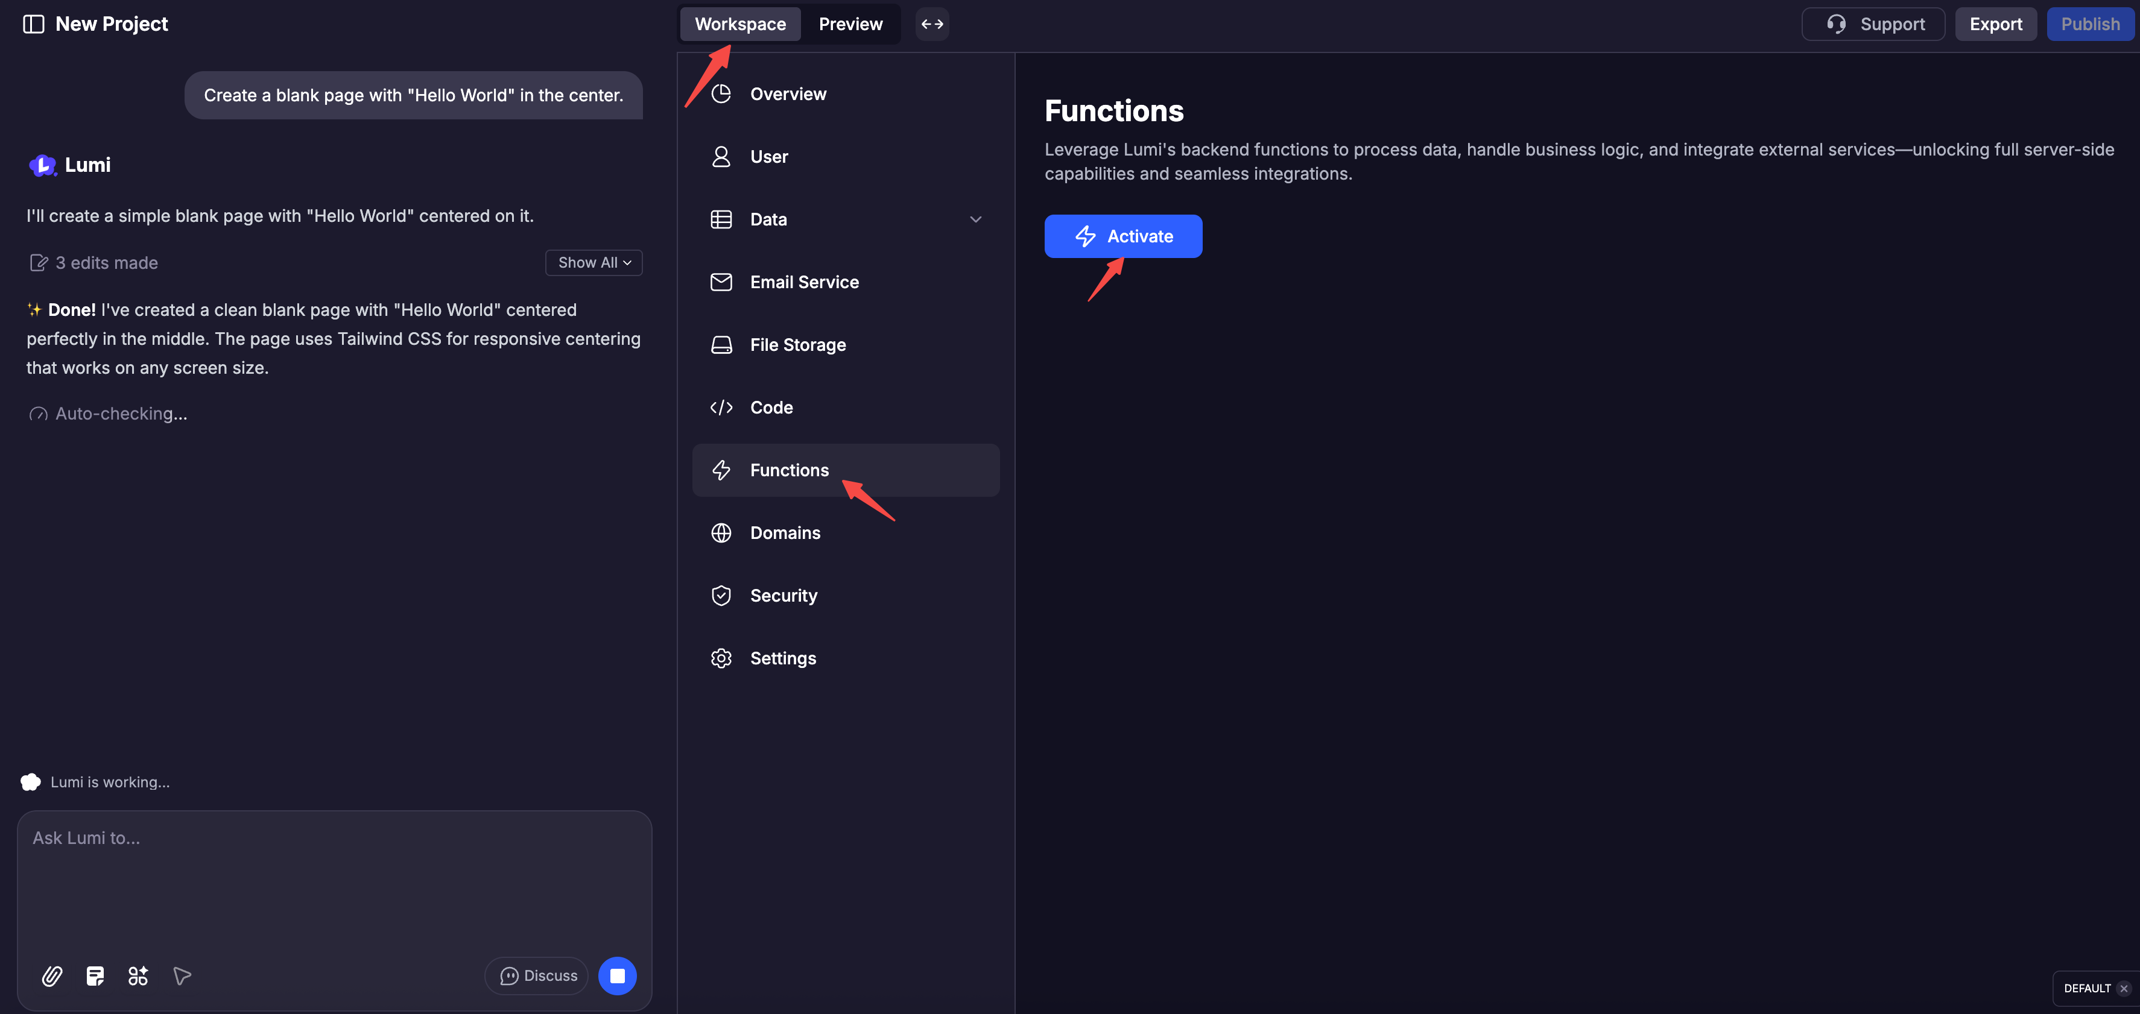Open the AI apps grid icon

(x=138, y=976)
